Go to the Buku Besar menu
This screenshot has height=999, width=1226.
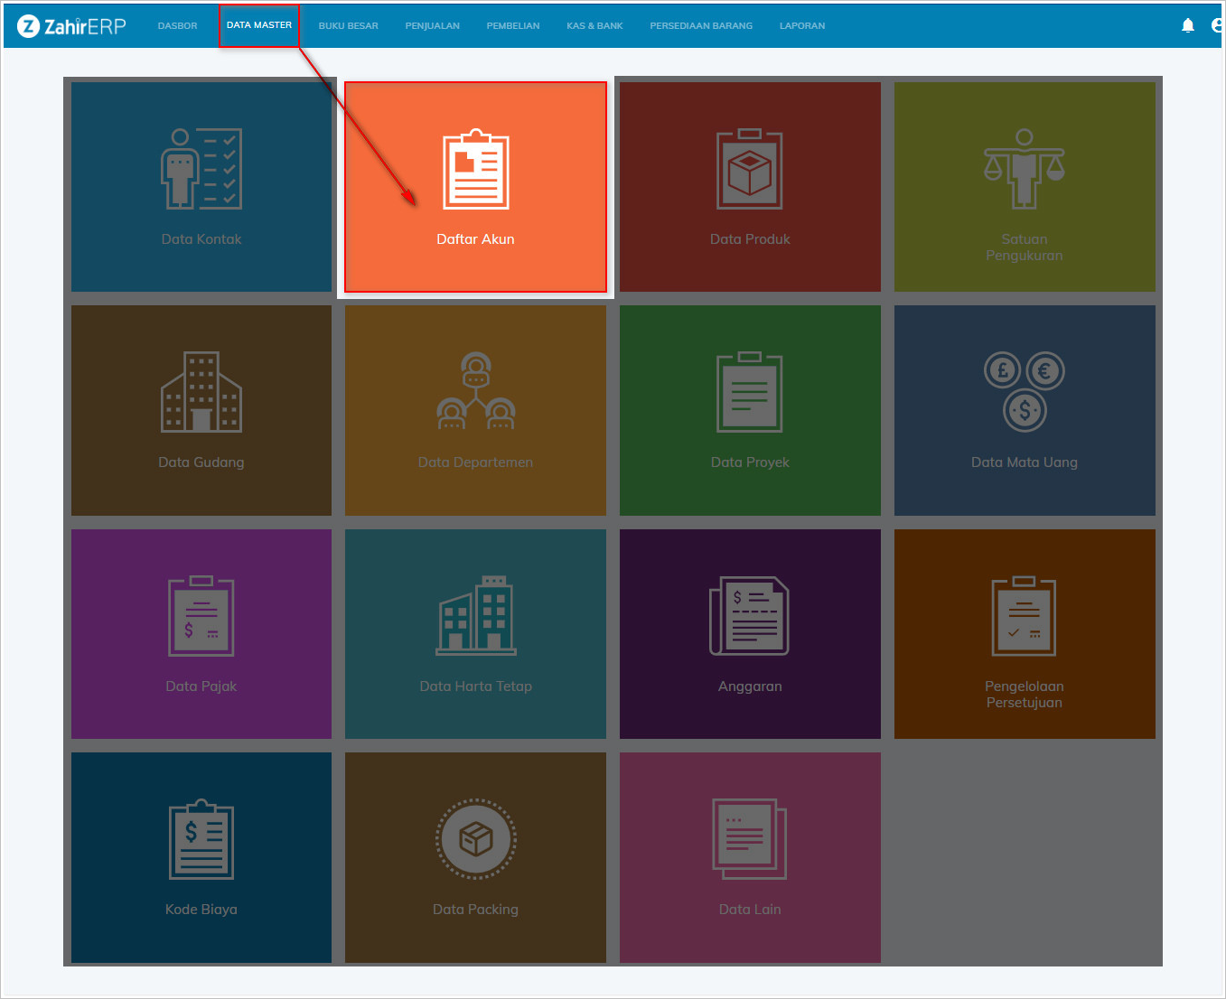[x=348, y=26]
